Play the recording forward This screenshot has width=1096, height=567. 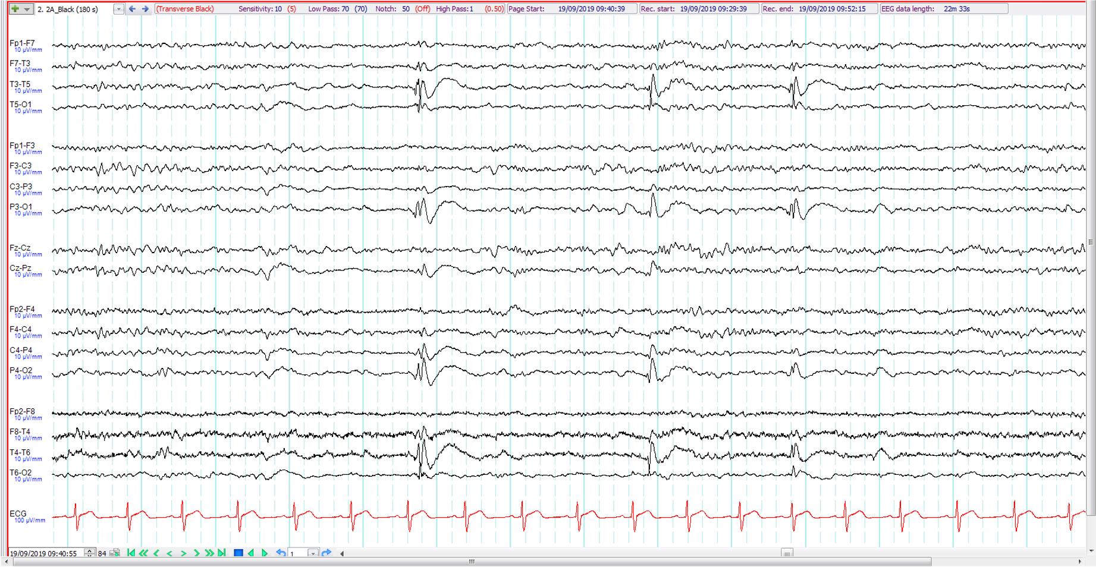click(x=265, y=553)
